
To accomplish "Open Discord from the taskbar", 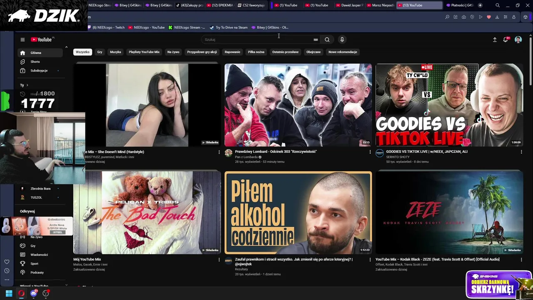I will click(34, 293).
